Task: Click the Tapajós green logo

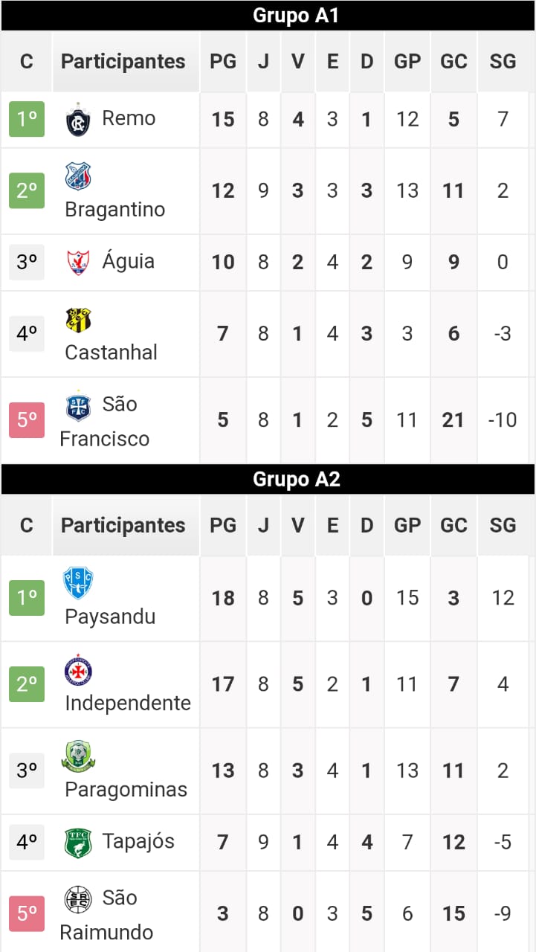Action: [x=78, y=843]
